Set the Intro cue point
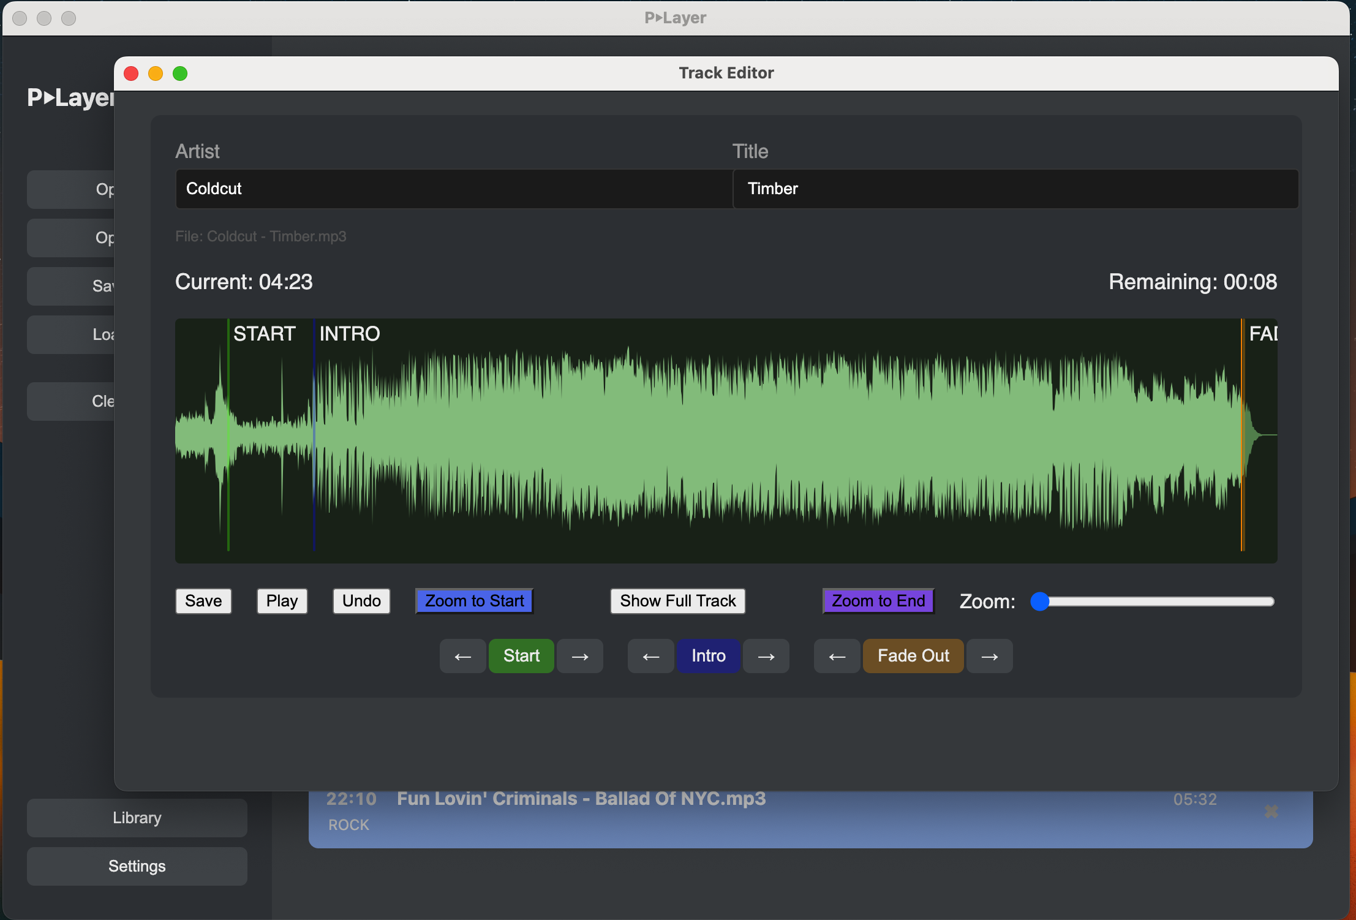1356x920 pixels. pyautogui.click(x=708, y=655)
